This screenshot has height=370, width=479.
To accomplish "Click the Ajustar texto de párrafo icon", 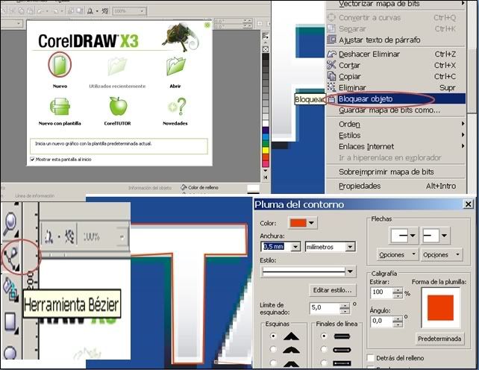I will click(x=331, y=40).
